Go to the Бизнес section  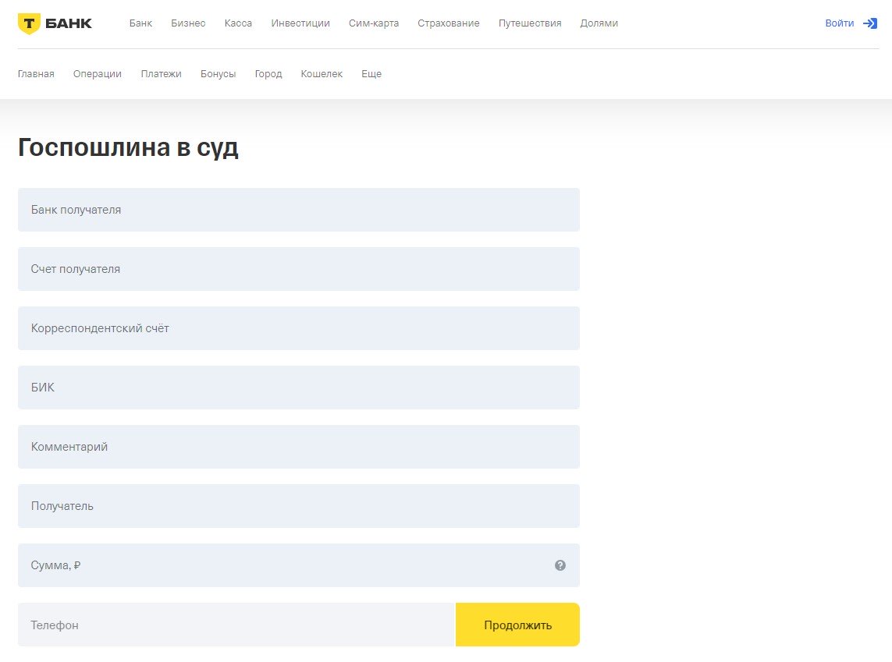[188, 23]
